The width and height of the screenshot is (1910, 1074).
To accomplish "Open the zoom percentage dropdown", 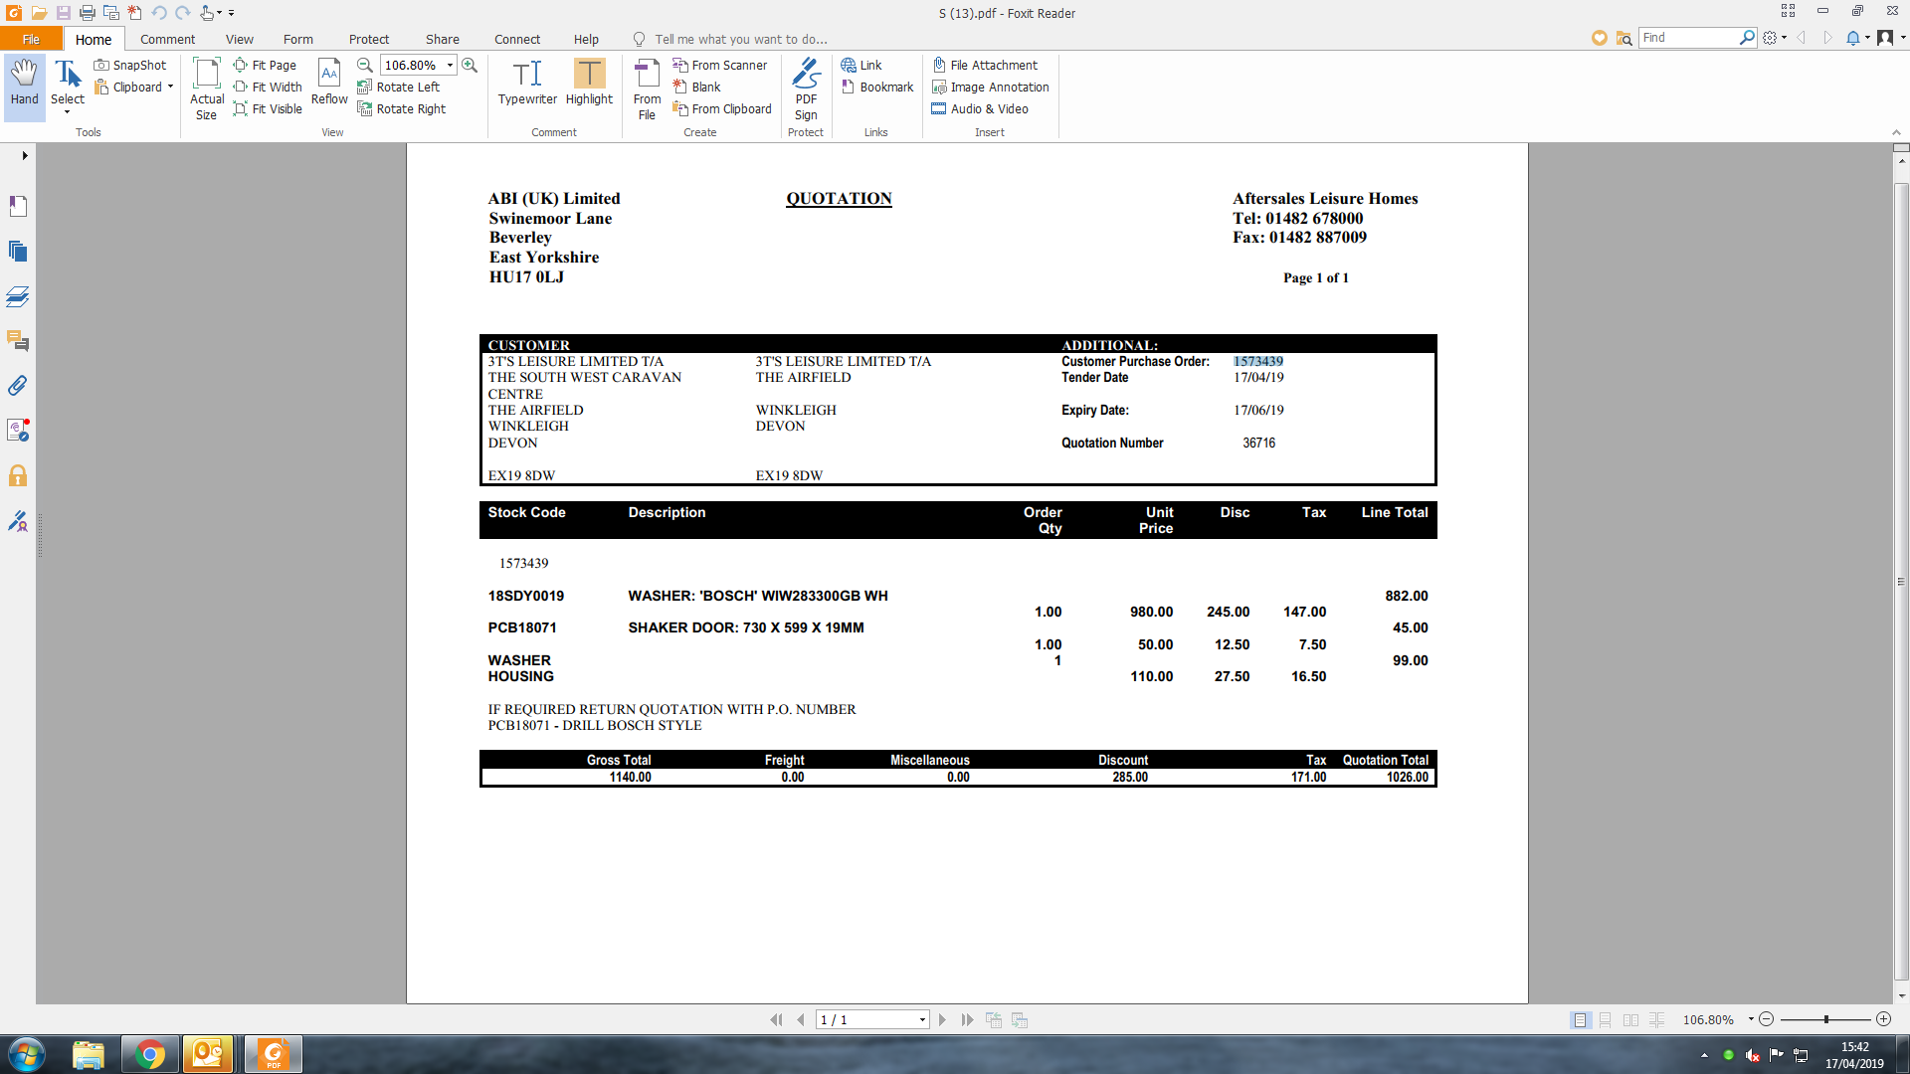I will tap(450, 65).
